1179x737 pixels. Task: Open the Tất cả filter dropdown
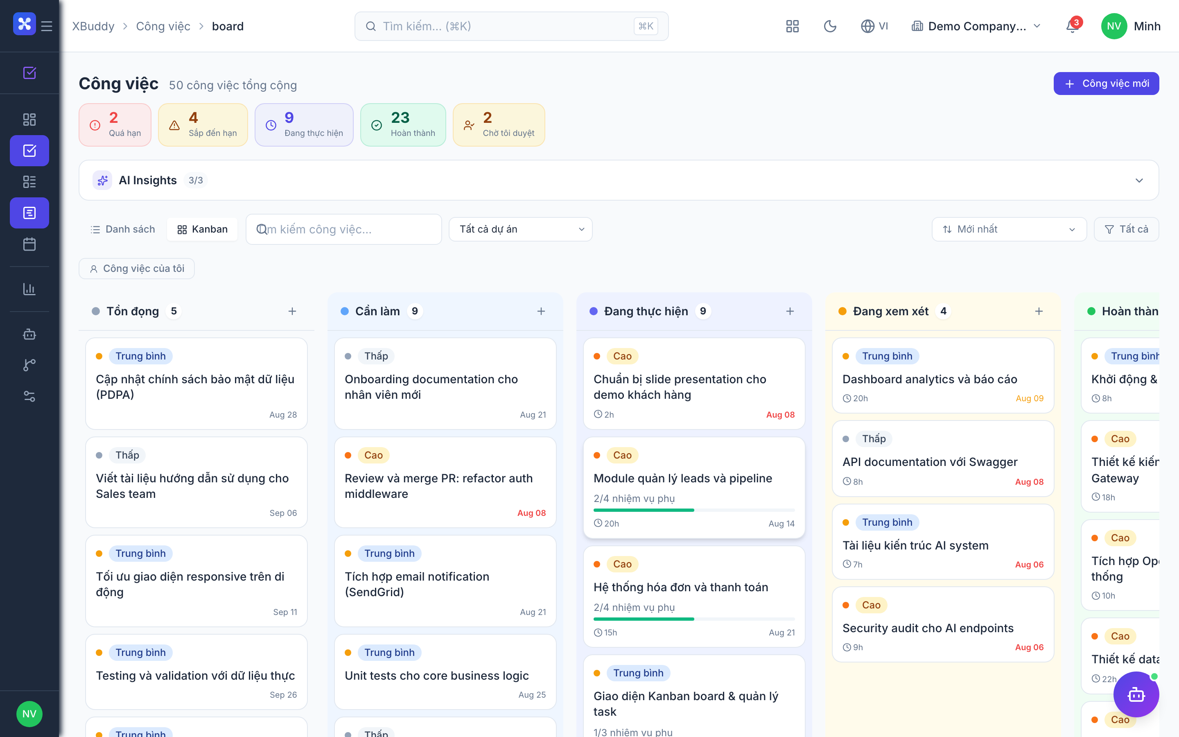coord(1126,229)
